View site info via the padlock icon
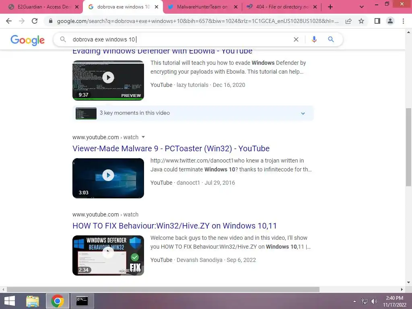The height and width of the screenshot is (309, 412). click(51, 21)
